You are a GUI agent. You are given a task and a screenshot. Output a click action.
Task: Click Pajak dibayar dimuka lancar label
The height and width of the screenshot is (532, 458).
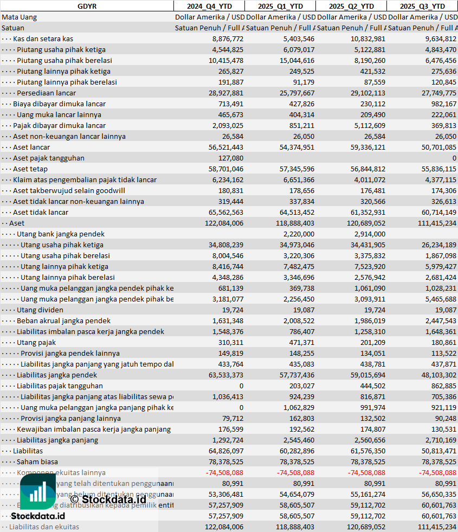pos(59,125)
